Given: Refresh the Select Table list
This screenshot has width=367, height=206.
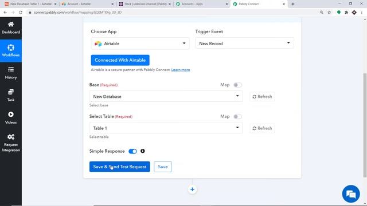Looking at the screenshot, I should tap(262, 128).
